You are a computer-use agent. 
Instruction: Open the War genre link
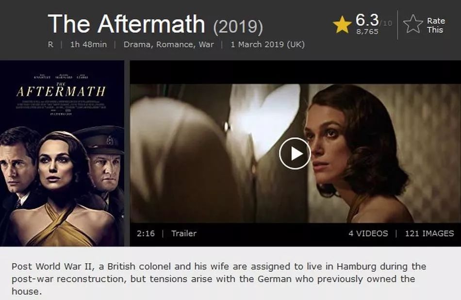pos(206,45)
